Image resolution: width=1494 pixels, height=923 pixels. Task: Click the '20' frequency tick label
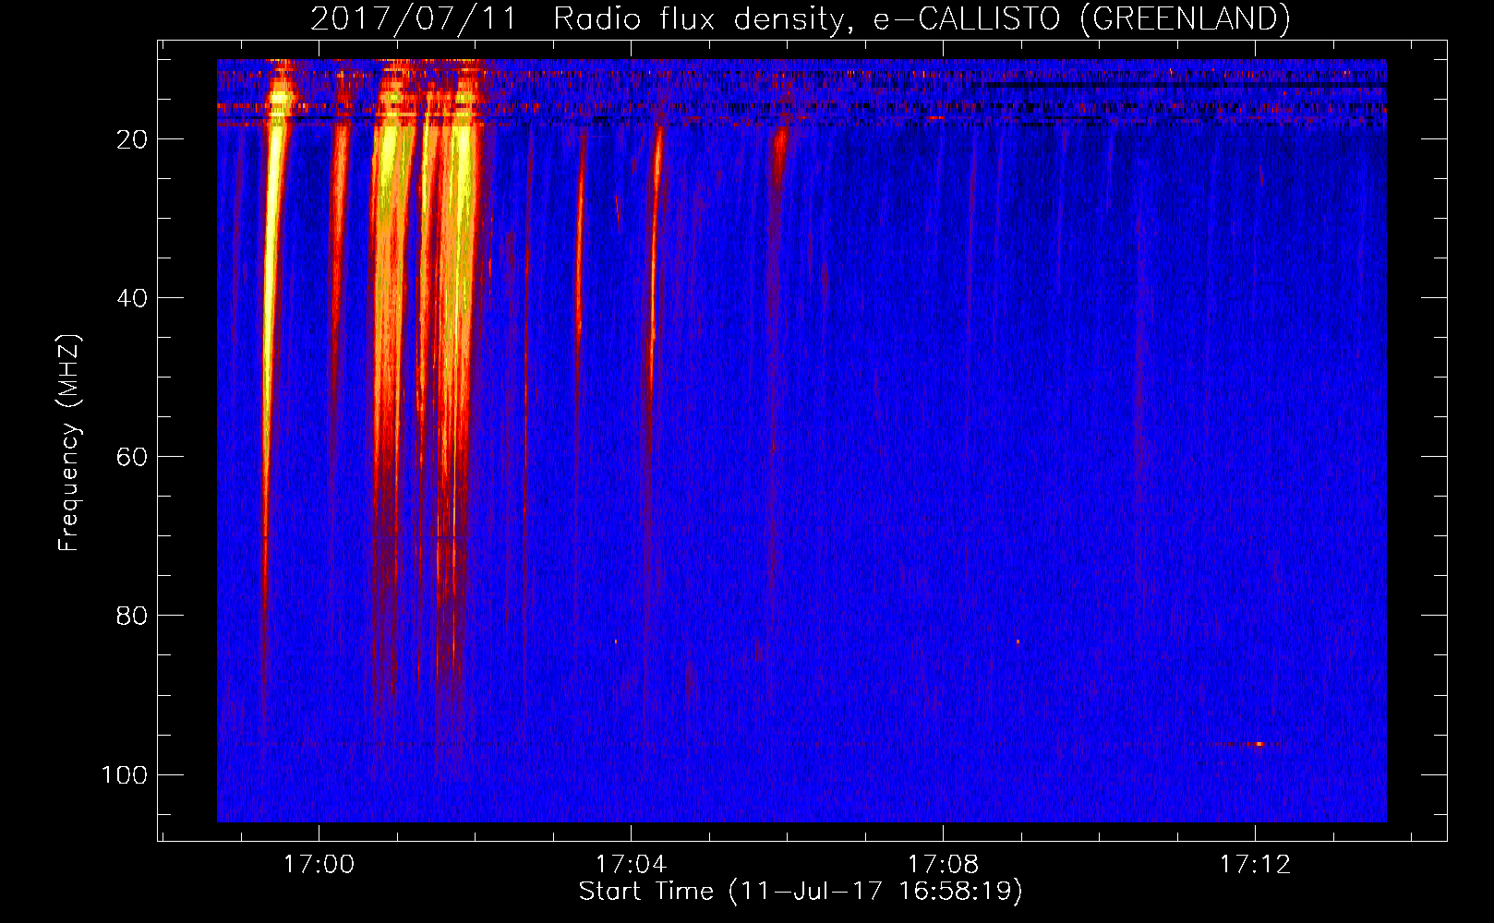tap(132, 139)
